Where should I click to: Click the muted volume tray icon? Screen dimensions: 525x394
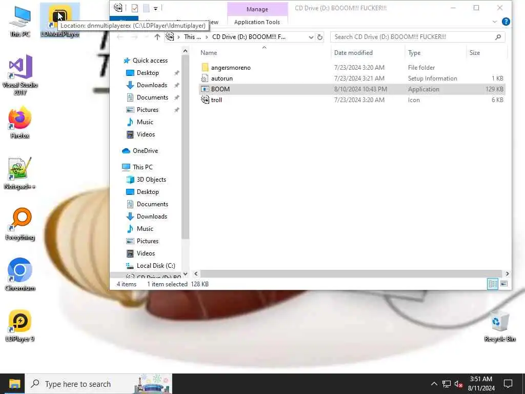click(459, 384)
